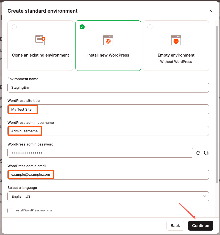The height and width of the screenshot is (235, 220).
Task: Click the WordPress logo icon
Action: pos(108,40)
